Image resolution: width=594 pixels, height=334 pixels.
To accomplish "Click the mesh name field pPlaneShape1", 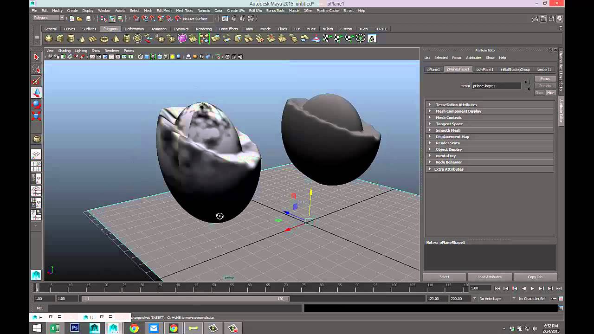I will click(x=497, y=86).
